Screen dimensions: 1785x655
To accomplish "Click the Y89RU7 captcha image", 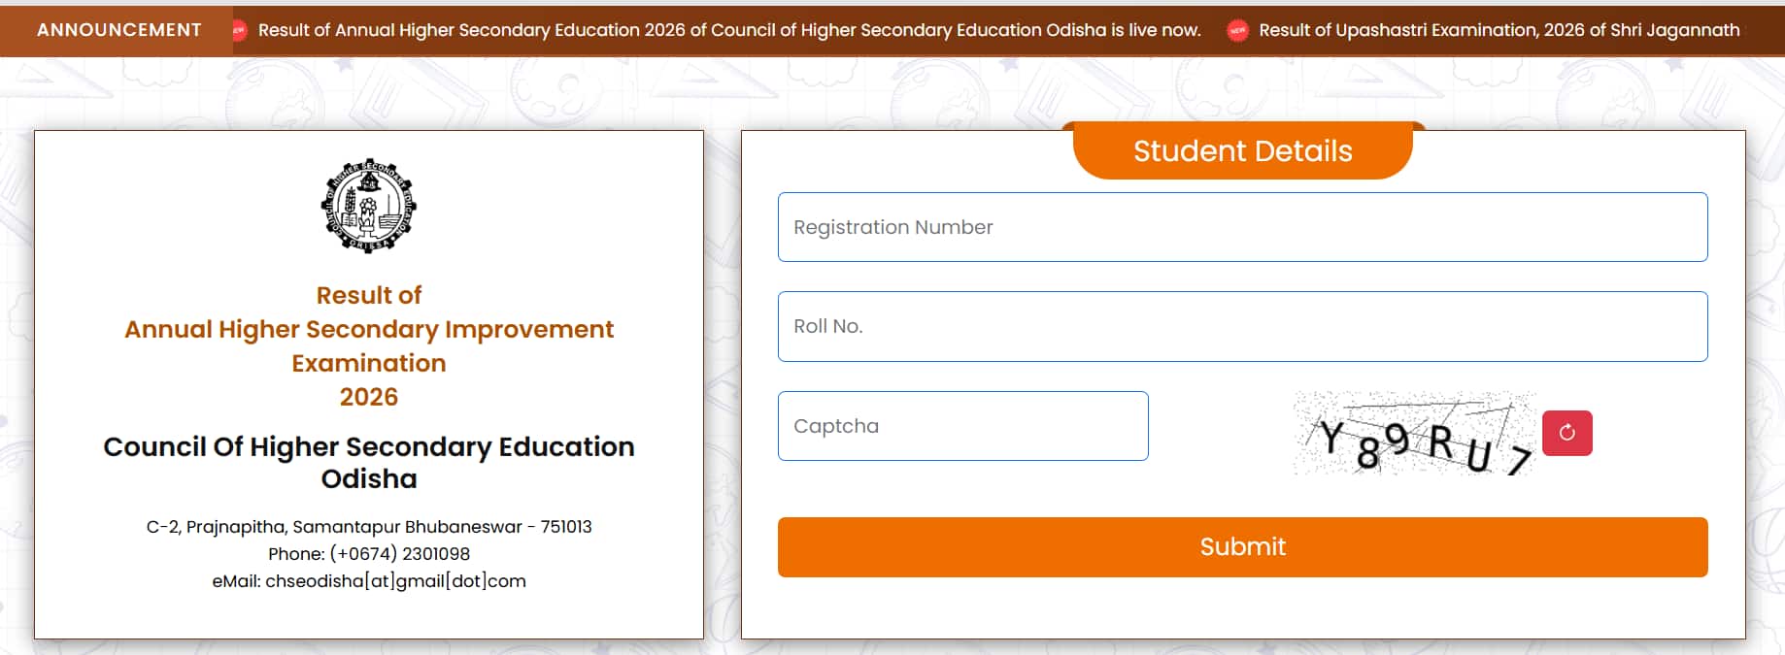I will 1414,433.
